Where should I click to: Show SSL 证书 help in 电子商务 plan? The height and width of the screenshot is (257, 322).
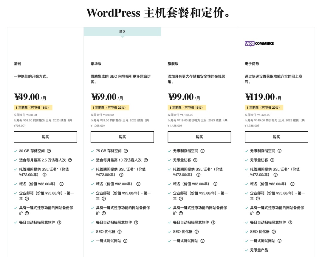[275, 175]
